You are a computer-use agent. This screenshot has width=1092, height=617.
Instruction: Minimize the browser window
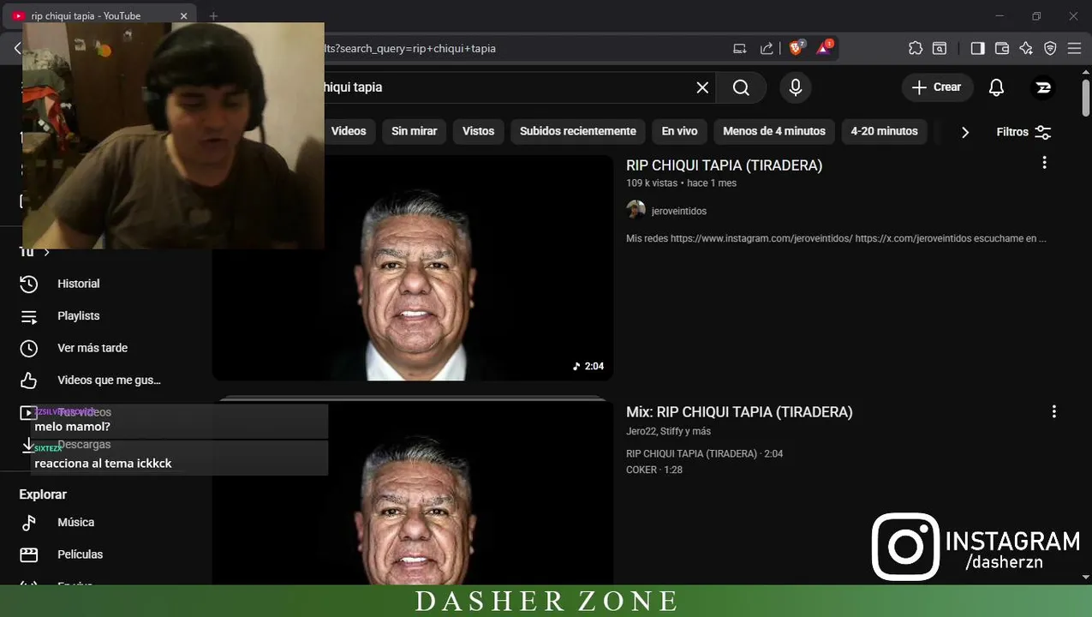pos(1000,15)
